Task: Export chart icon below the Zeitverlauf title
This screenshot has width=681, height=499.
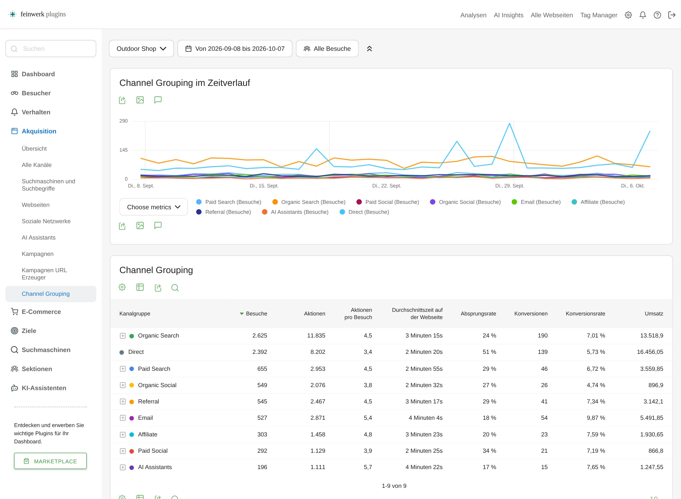Action: pyautogui.click(x=122, y=100)
